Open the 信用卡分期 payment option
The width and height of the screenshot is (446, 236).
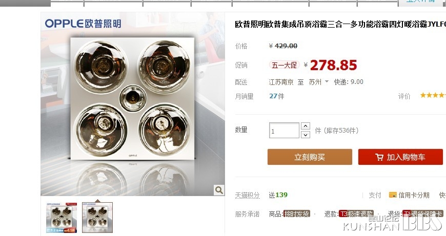[x=414, y=195]
